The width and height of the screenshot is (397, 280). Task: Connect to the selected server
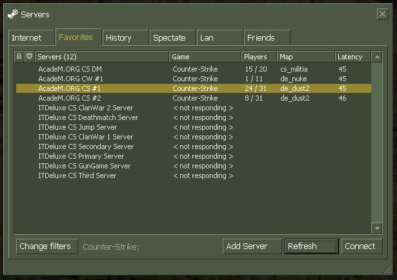[361, 246]
